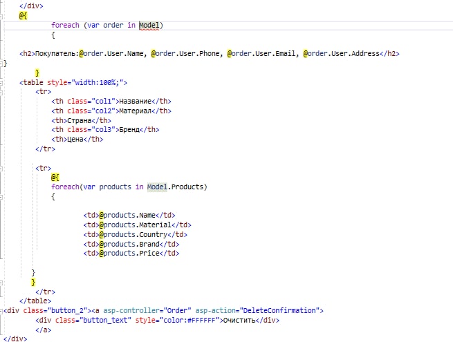
Task: Click the highlighted @{ above foreach products
Action: 55,177
